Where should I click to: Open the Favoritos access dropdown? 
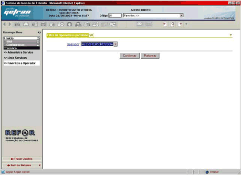point(181,15)
